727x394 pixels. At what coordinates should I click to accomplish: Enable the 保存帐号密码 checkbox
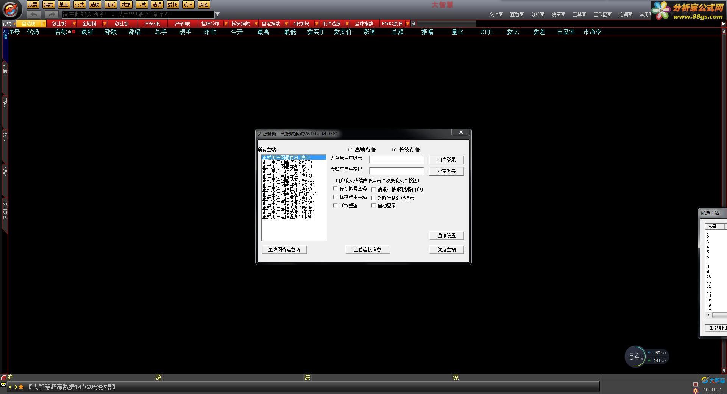click(x=335, y=188)
